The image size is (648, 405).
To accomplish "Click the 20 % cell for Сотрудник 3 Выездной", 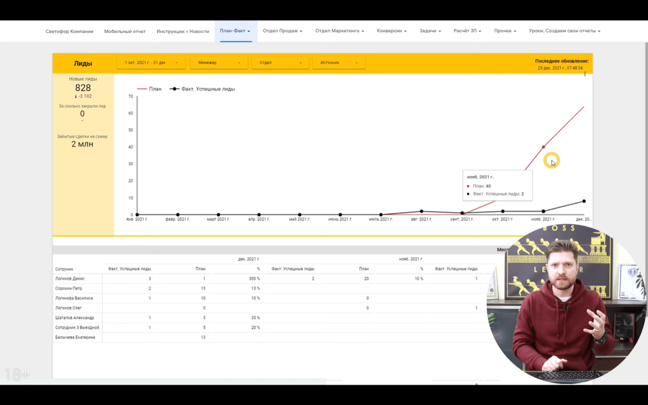I will (x=256, y=327).
